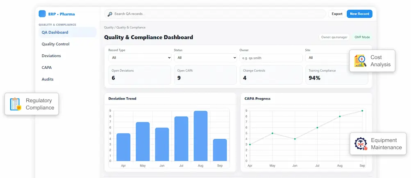
Task: Click the 'Deviation Trend' chart title
Action: tap(123, 99)
